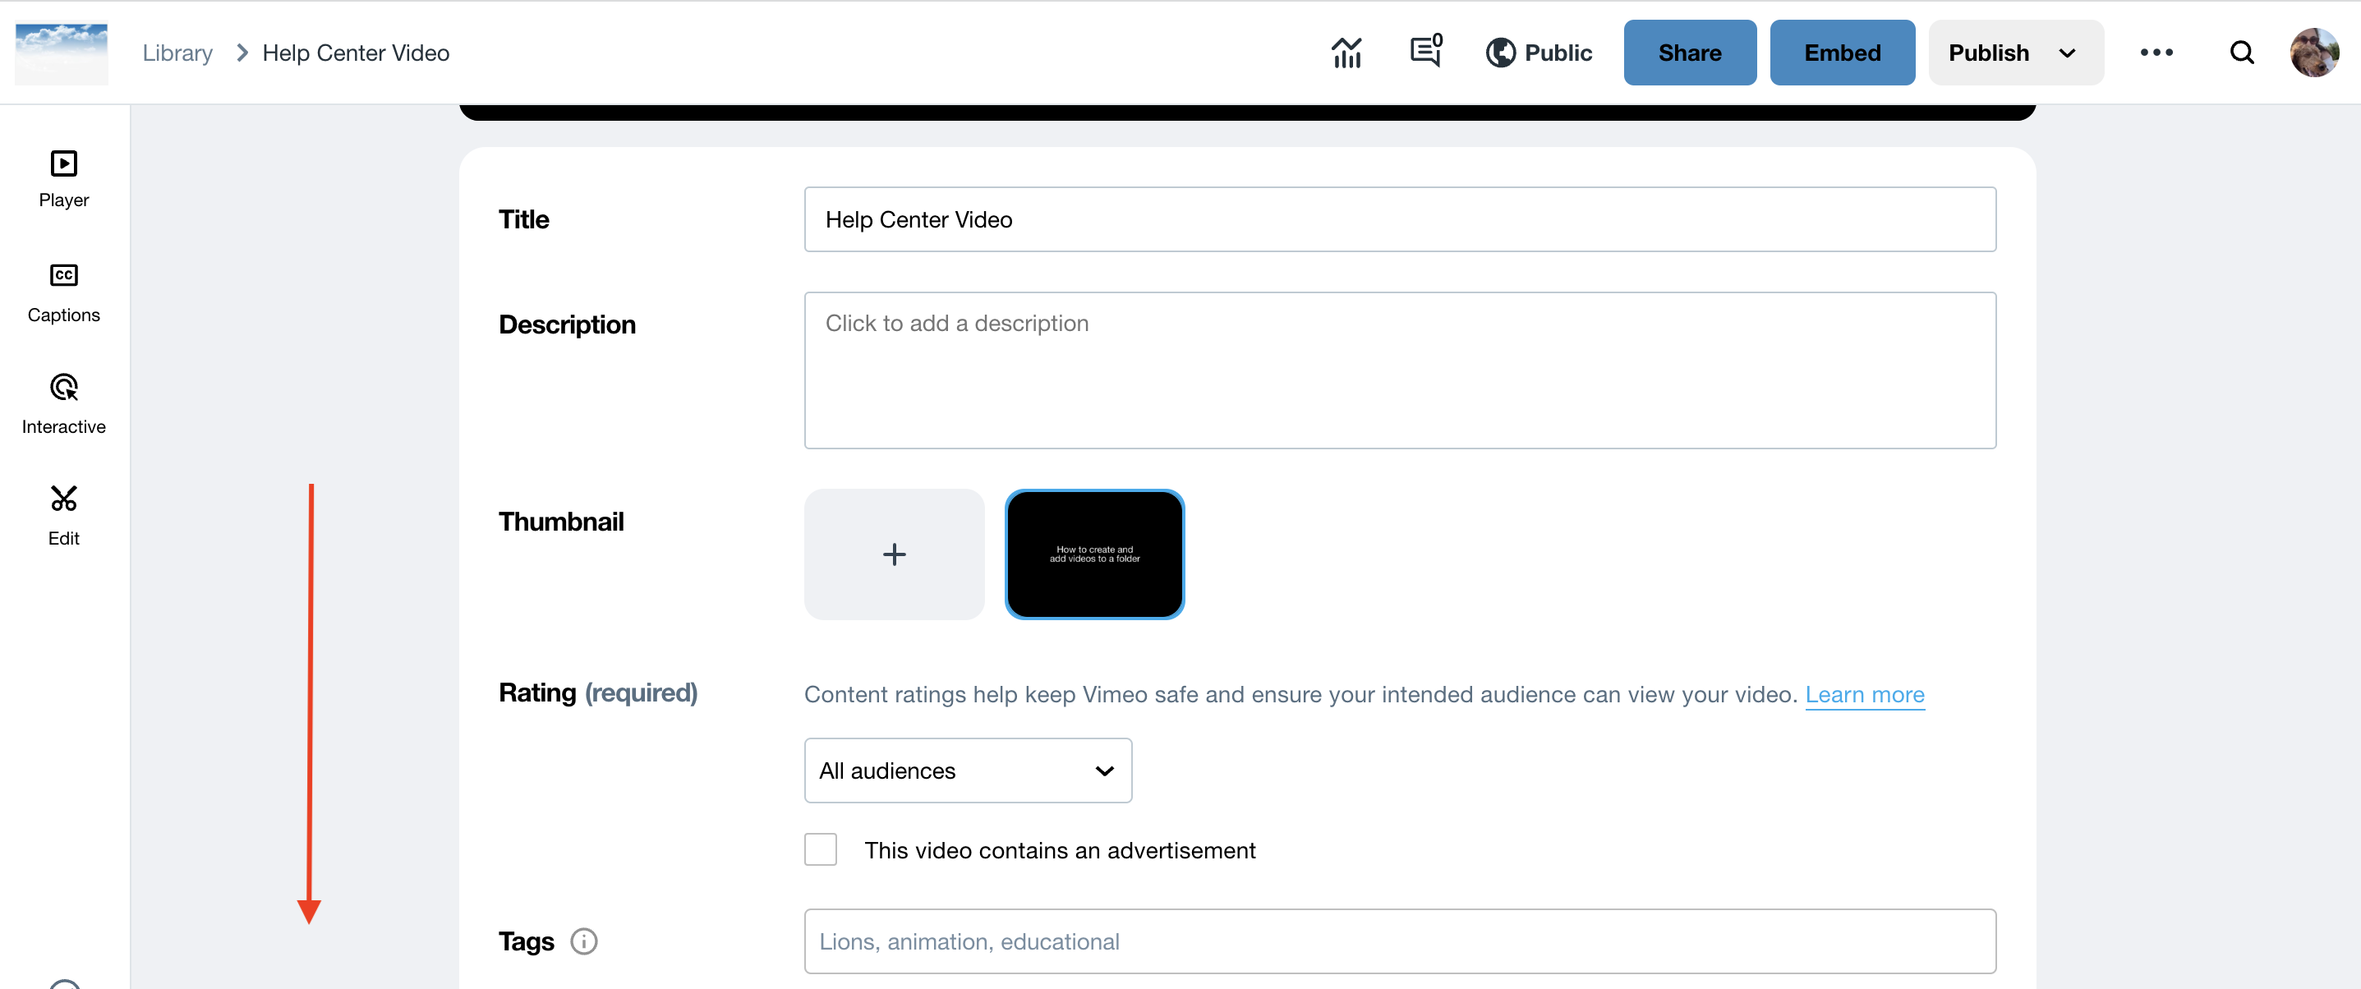The image size is (2361, 989).
Task: Expand the Publish dropdown menu
Action: pyautogui.click(x=2070, y=51)
